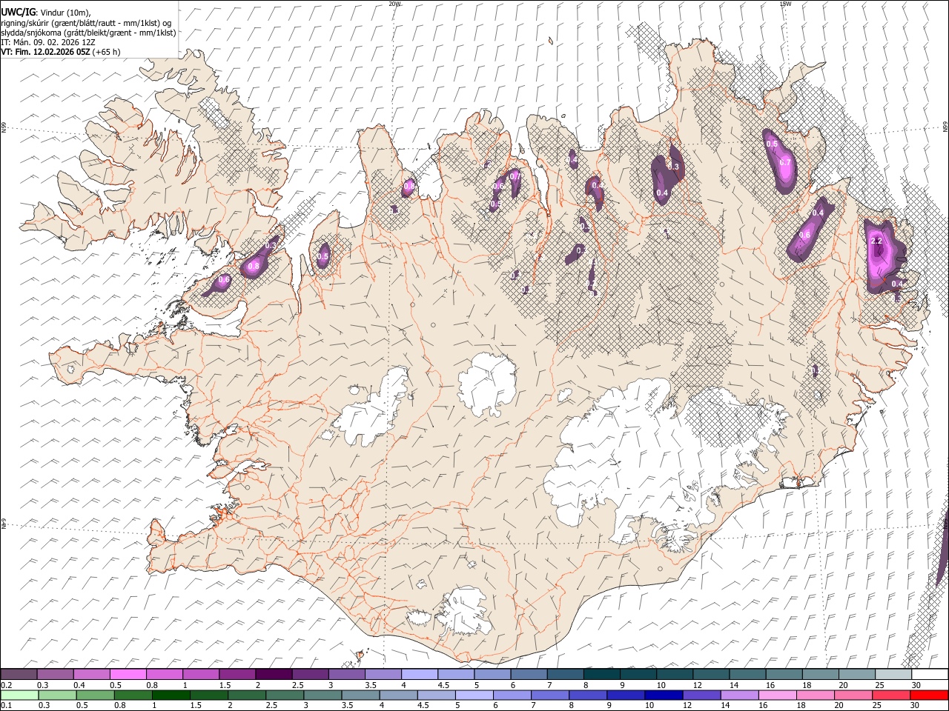
Task: Pick the 7 blue swatch in bottom legend row
Action: (549, 695)
